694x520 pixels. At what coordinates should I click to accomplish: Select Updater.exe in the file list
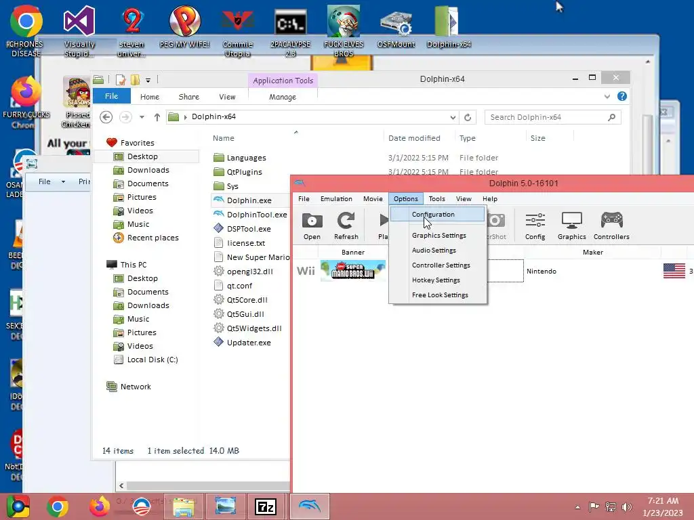tap(249, 343)
